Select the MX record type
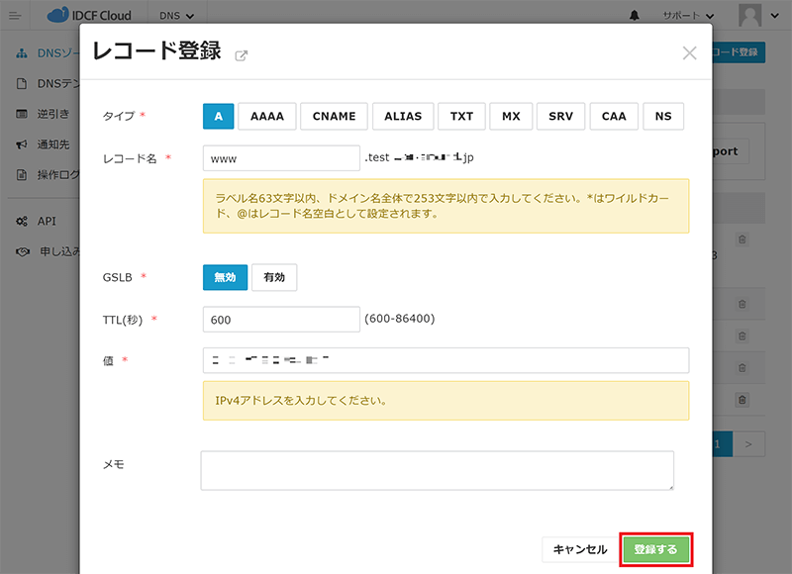Screen dimensions: 792x574 pos(511,116)
